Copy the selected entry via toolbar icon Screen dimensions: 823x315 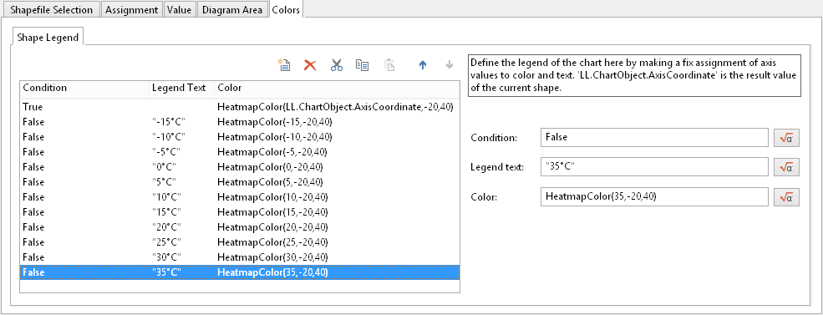tap(362, 65)
